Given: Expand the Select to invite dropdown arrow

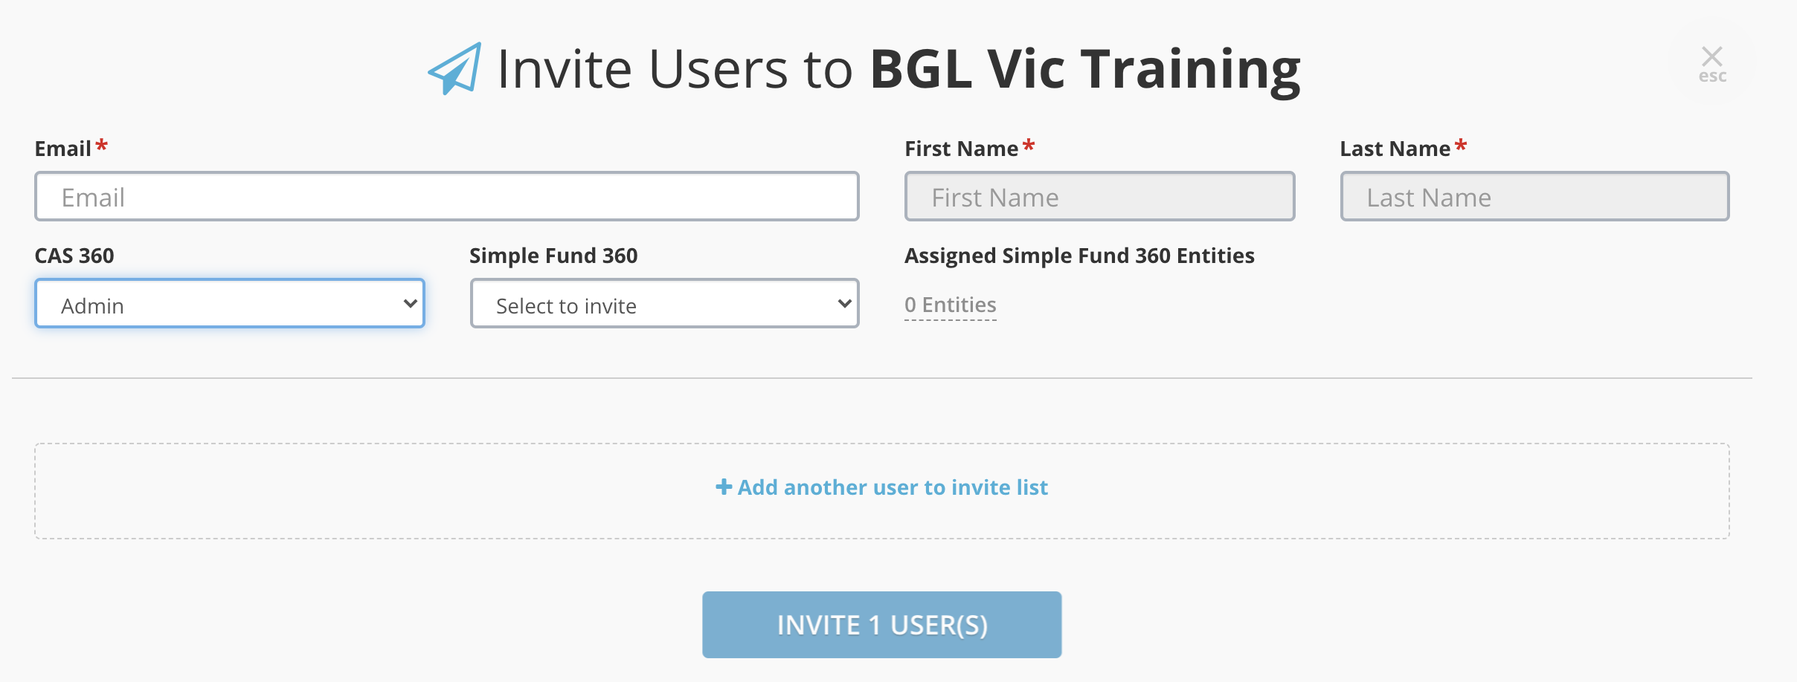Looking at the screenshot, I should 844,303.
